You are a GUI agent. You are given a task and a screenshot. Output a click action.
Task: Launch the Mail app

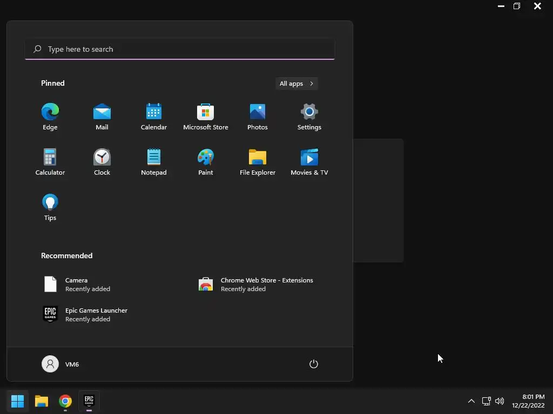pos(102,117)
